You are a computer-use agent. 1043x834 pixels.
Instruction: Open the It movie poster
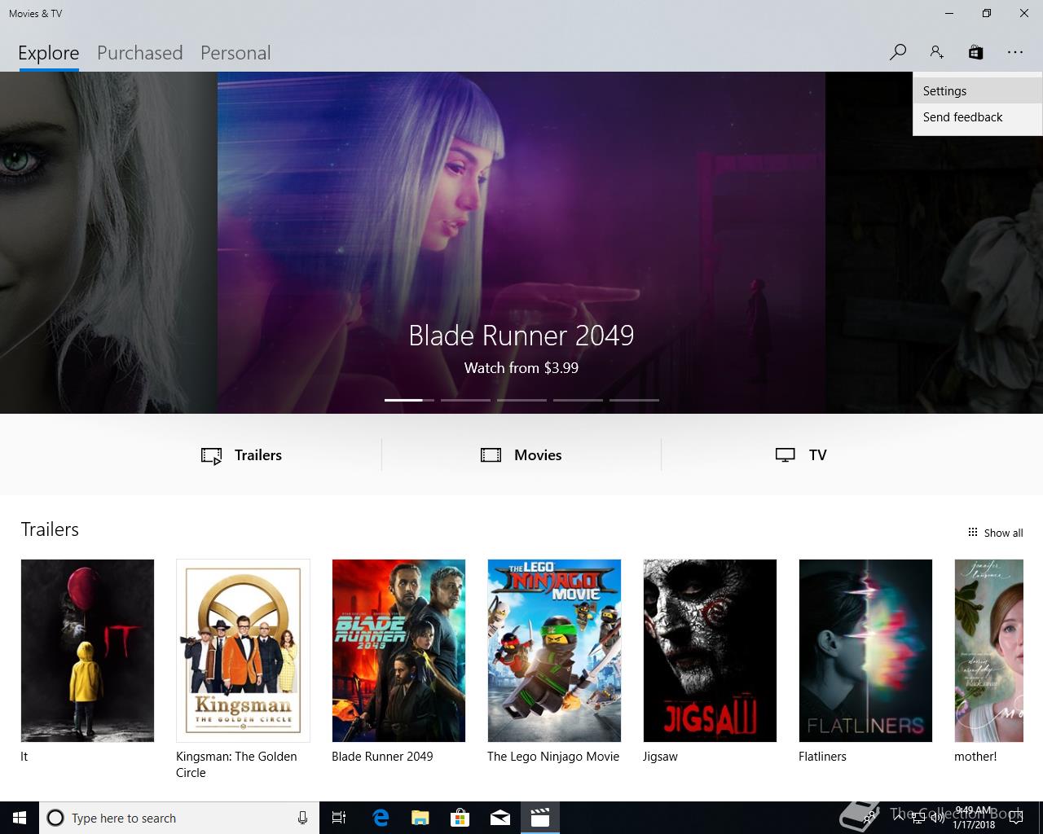point(87,650)
